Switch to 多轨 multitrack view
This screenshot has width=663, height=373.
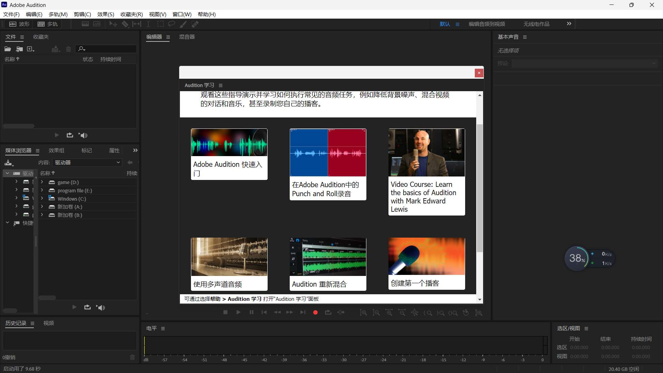point(47,24)
